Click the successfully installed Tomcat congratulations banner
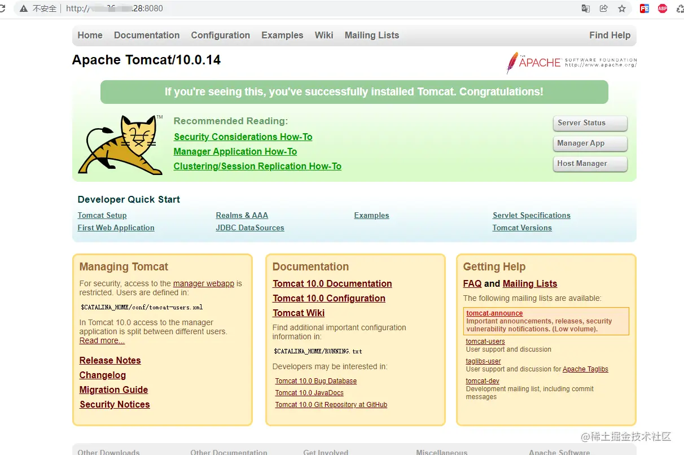684x455 pixels. [354, 92]
